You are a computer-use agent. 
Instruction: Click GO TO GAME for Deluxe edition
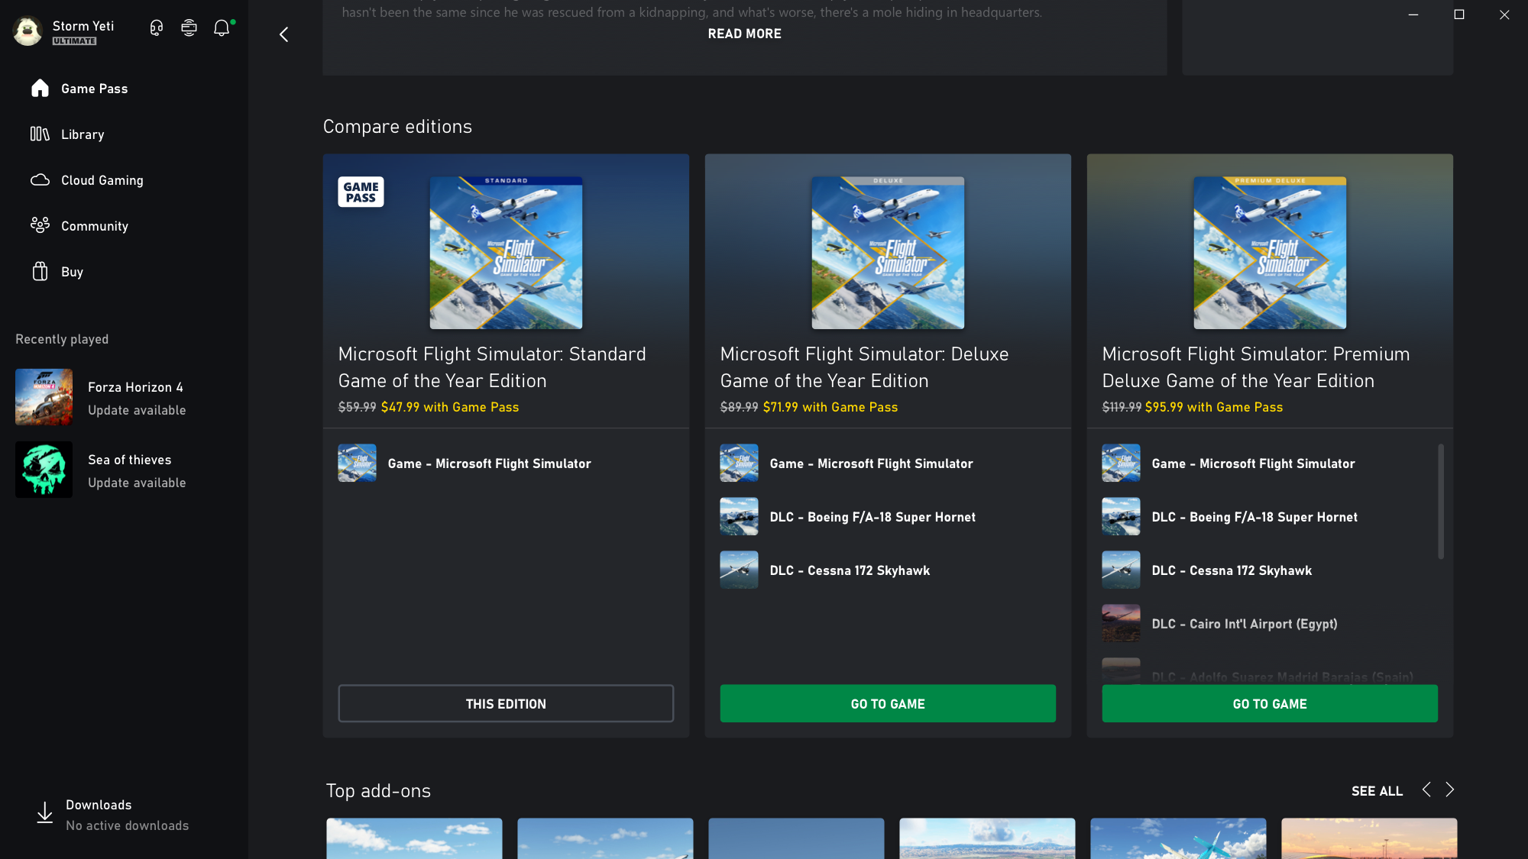point(888,703)
